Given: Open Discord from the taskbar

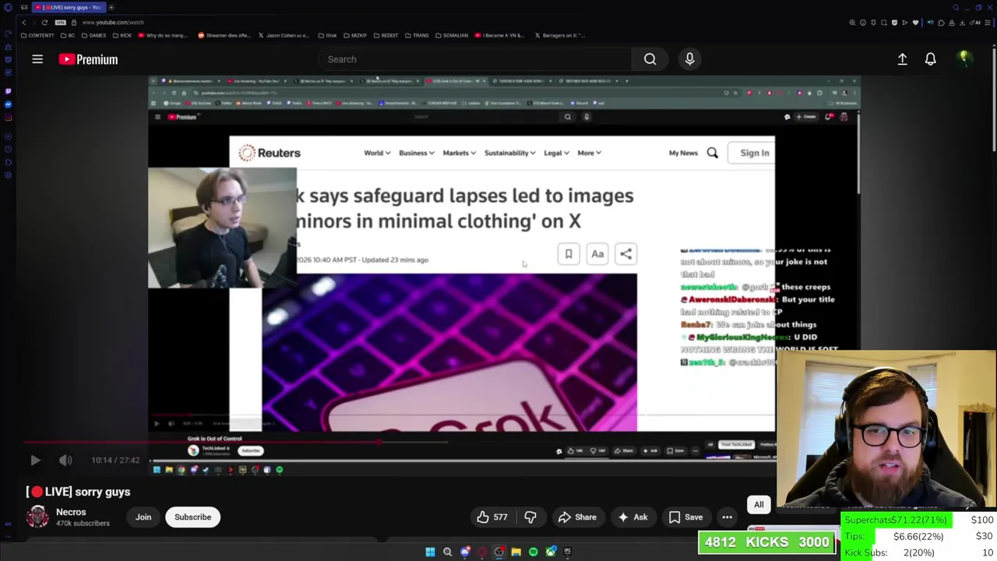Looking at the screenshot, I should coord(465,552).
